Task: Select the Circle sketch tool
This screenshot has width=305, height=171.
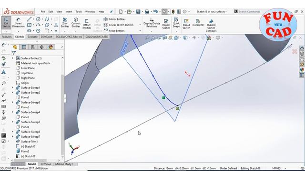Action: click(x=38, y=19)
